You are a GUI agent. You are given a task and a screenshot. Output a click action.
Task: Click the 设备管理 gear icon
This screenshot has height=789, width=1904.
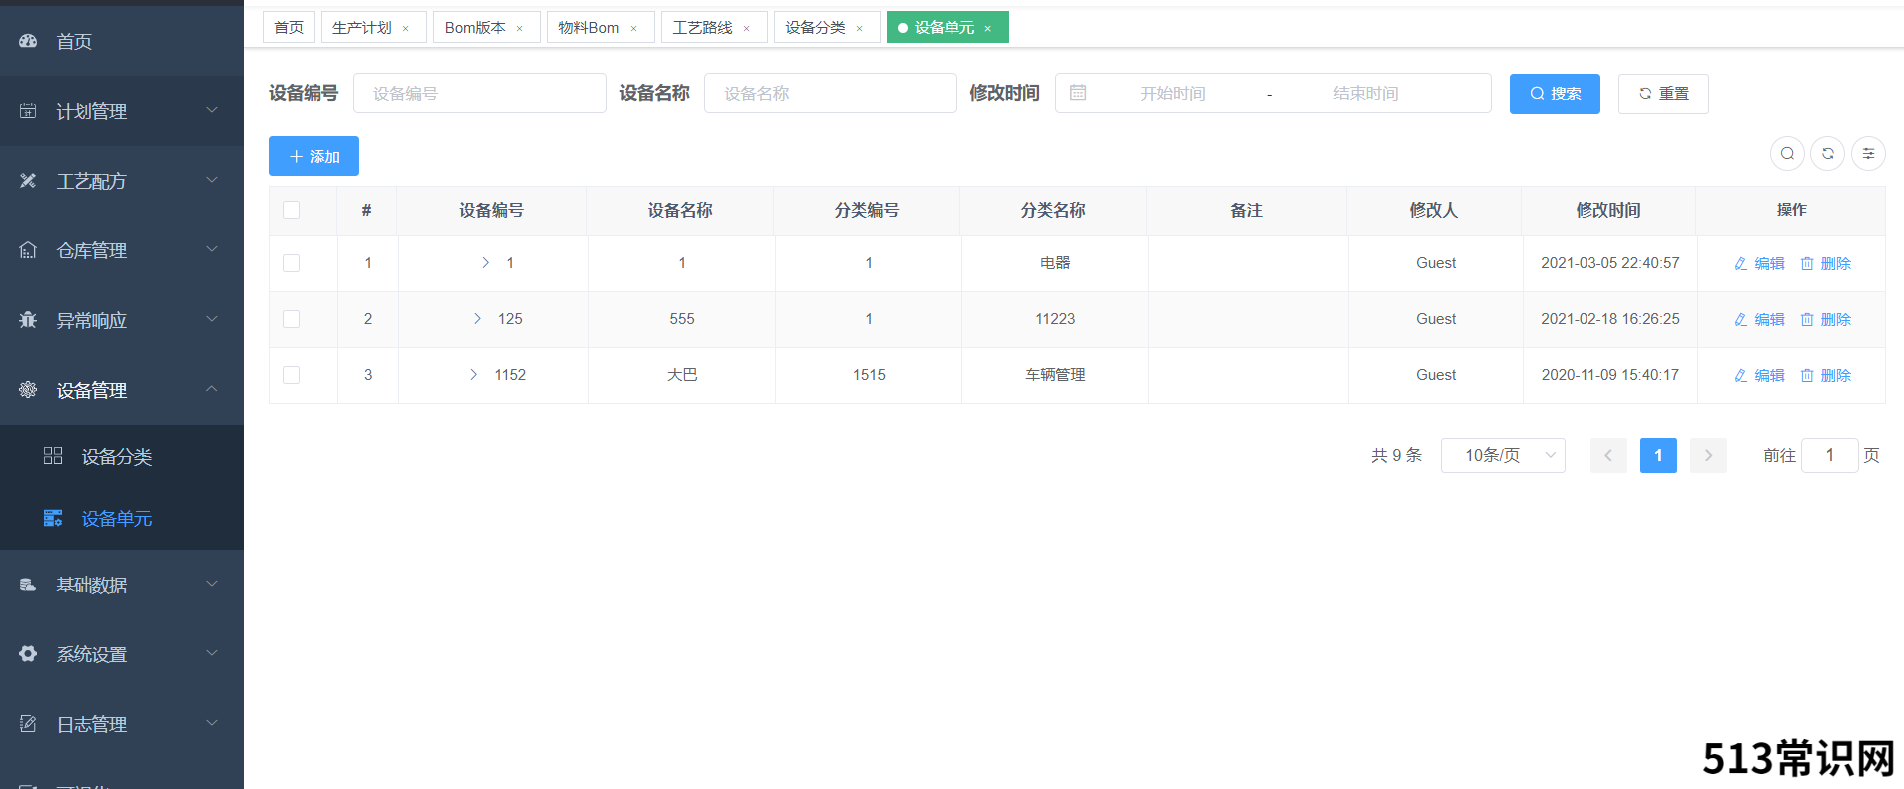click(28, 390)
